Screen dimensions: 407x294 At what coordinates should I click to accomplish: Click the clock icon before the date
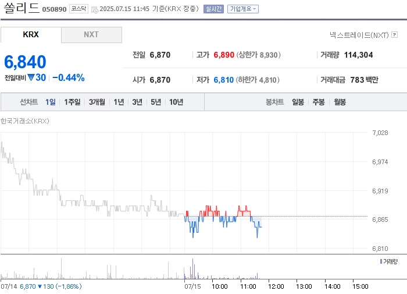pos(94,10)
